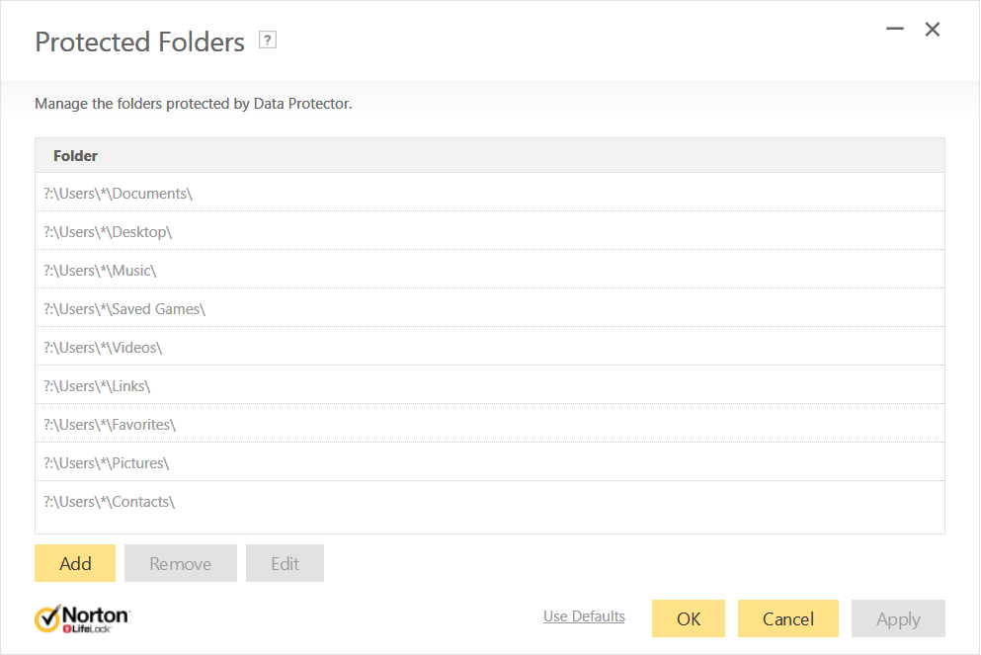
Task: Click the Use Defaults link
Action: [584, 616]
